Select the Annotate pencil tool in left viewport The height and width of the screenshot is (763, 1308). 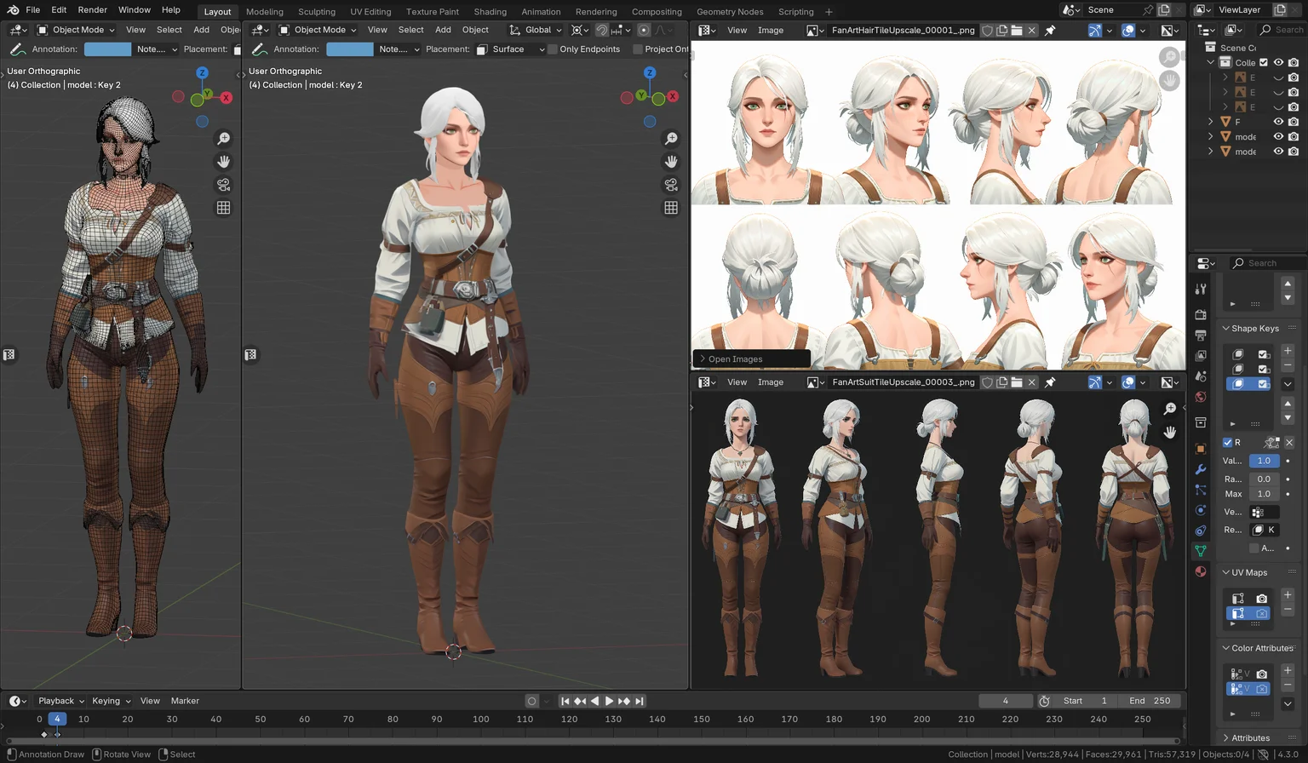pos(17,49)
